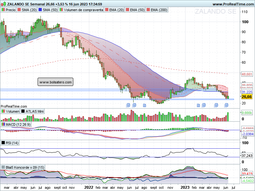Select the Volumen de compraventa legend entry
This screenshot has height=191, width=255.
pos(81,10)
